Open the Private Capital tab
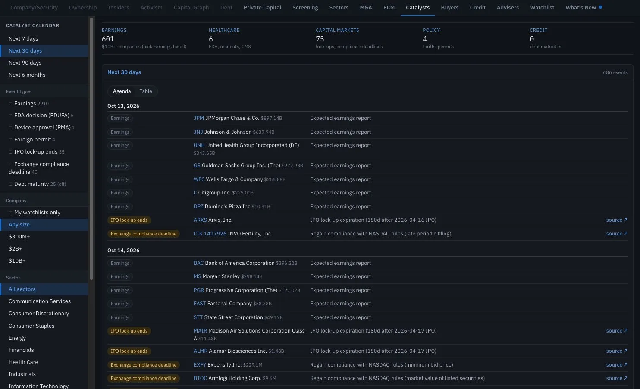The height and width of the screenshot is (389, 640). tap(262, 8)
